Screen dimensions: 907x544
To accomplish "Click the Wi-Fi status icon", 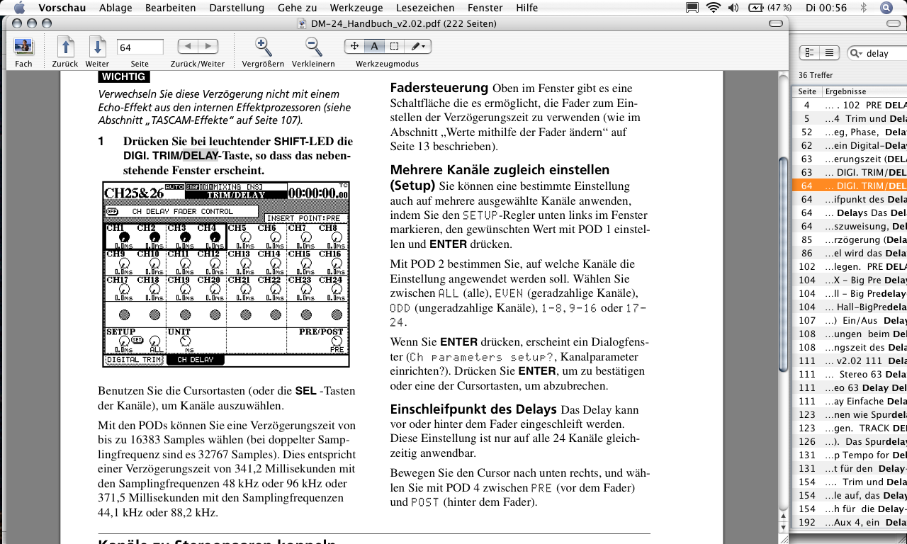I will (x=714, y=8).
